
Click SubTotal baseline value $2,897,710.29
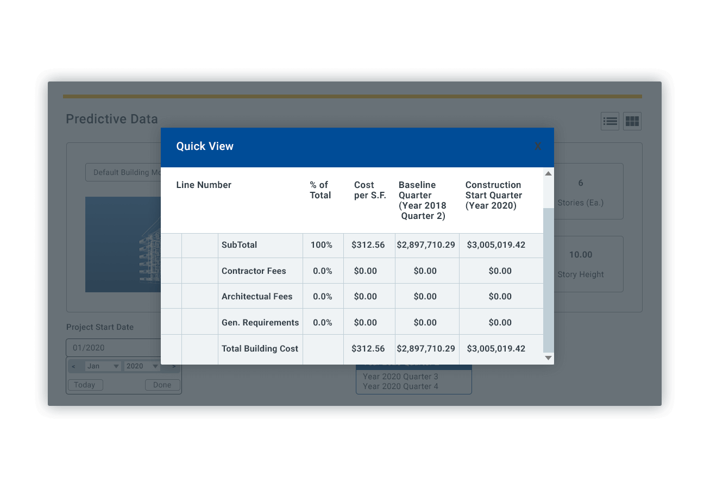[426, 245]
